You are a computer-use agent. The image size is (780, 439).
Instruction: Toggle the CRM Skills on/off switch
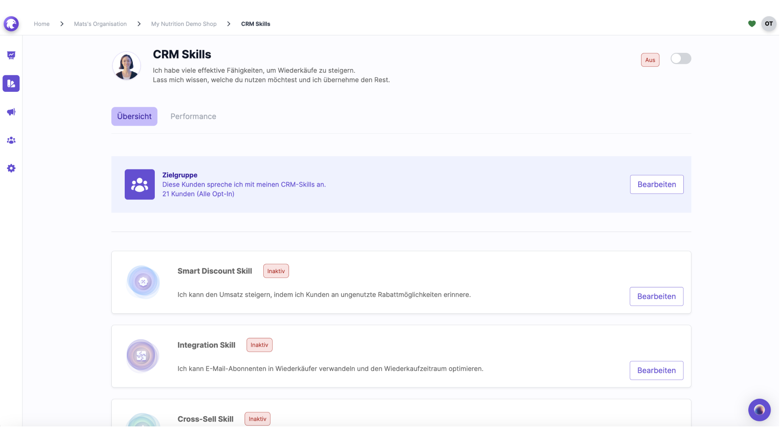click(681, 59)
